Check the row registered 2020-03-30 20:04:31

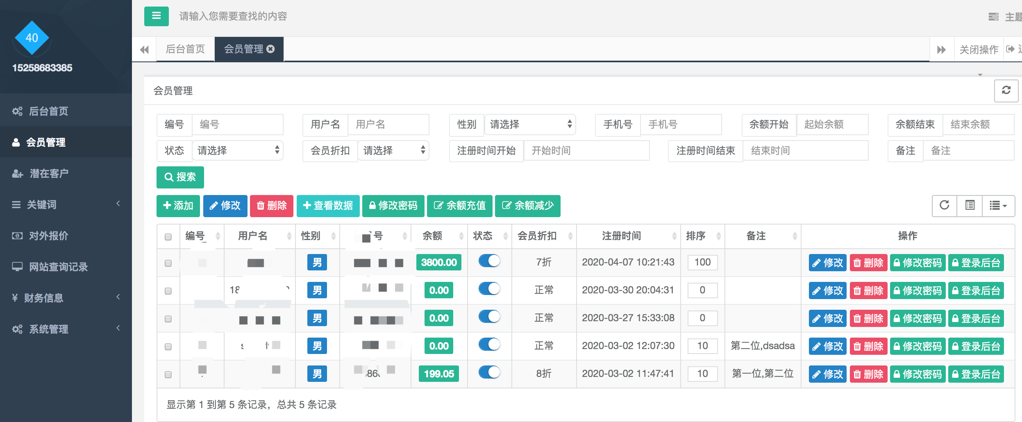pyautogui.click(x=168, y=291)
